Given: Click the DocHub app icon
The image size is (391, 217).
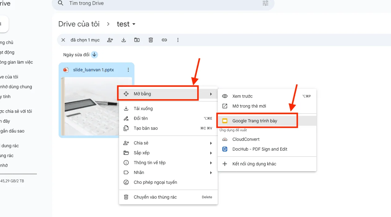Looking at the screenshot, I should tap(225, 149).
